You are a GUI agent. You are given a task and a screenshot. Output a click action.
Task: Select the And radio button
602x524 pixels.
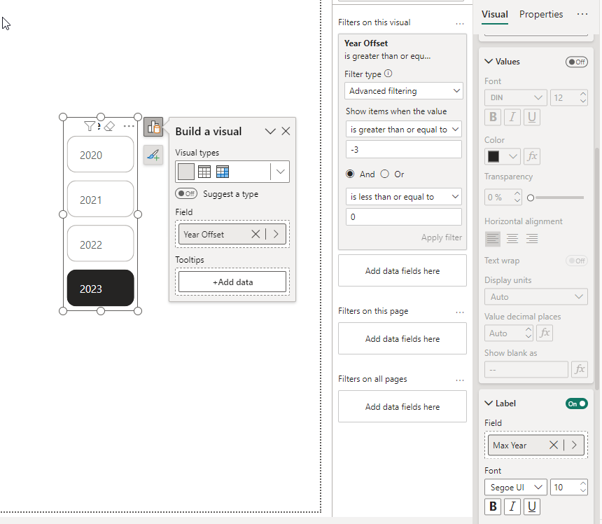350,174
